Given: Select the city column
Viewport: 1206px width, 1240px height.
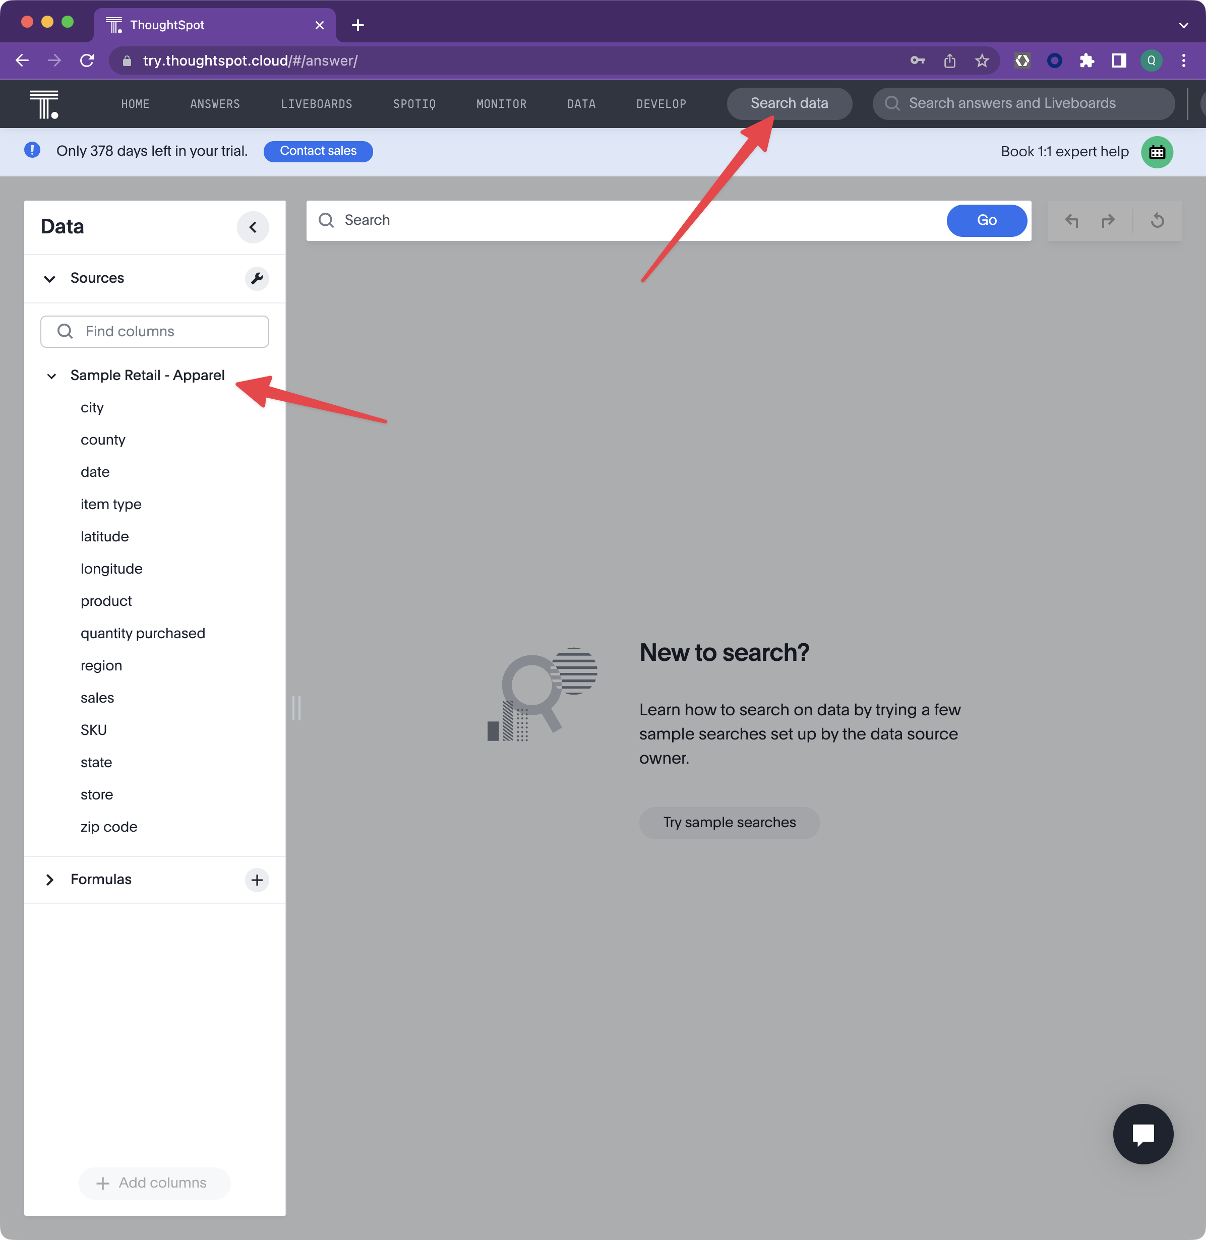Looking at the screenshot, I should coord(92,408).
